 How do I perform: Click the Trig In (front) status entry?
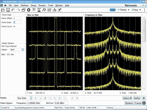(x=70, y=108)
